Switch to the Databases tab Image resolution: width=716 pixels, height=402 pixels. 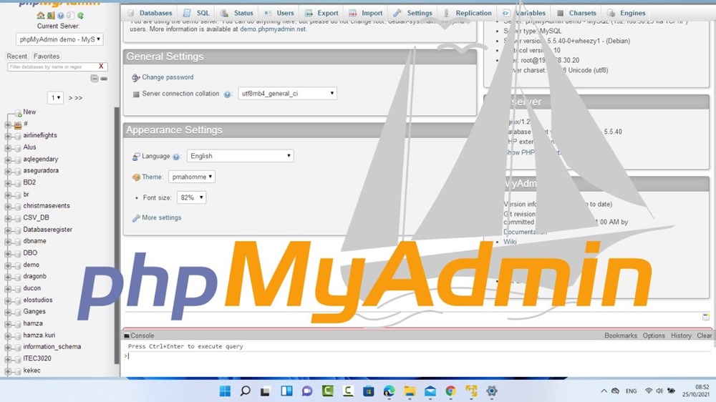coord(150,13)
